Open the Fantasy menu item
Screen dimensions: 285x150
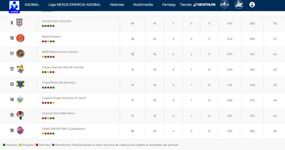click(169, 5)
